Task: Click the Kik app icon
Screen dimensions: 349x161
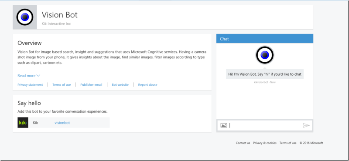Action: (x=23, y=123)
